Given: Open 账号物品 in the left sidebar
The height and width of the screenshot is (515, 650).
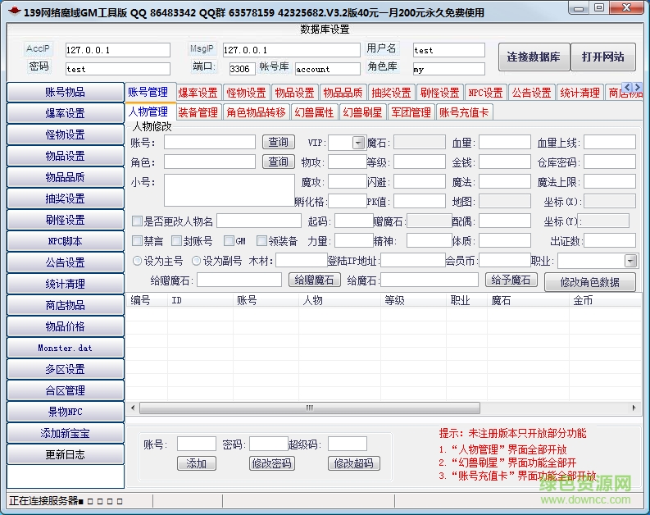Looking at the screenshot, I should tap(66, 92).
